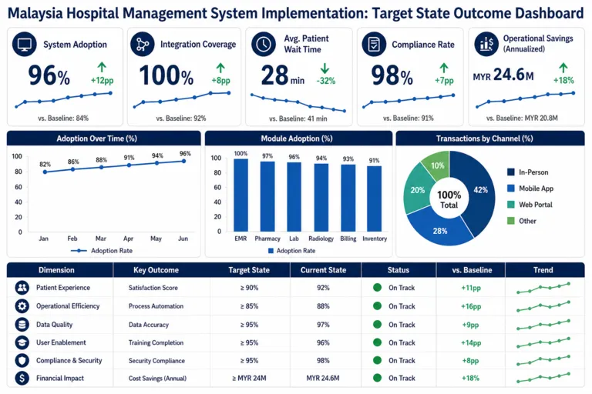Viewport: 592px width, 394px height.
Task: Click the 28% Mobile App donut segment
Action: 440,230
